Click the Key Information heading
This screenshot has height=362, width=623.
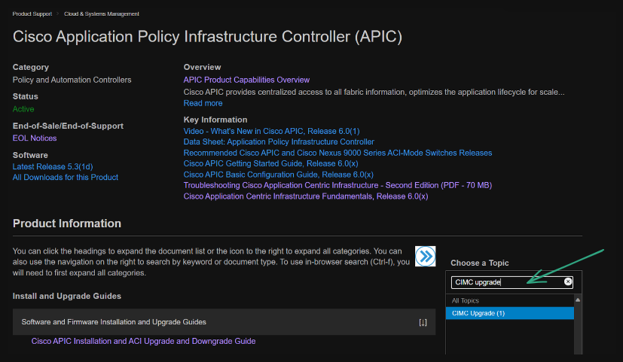215,120
